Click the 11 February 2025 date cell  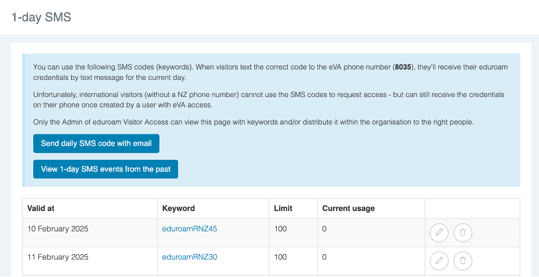pyautogui.click(x=58, y=257)
